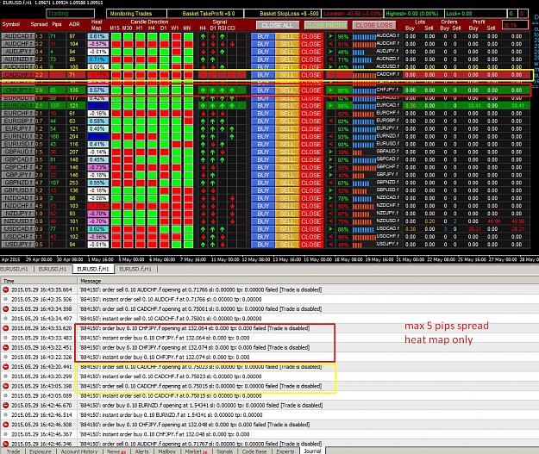The height and width of the screenshot is (454, 539).
Task: Click the CHFJPY H4 signal up arrow
Action: 204,90
